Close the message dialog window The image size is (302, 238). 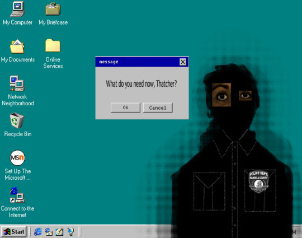coord(183,62)
